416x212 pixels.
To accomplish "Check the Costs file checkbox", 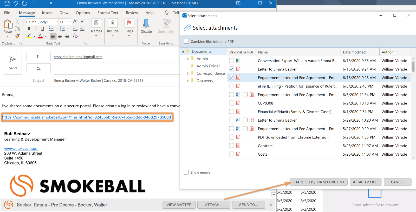I will (x=231, y=154).
